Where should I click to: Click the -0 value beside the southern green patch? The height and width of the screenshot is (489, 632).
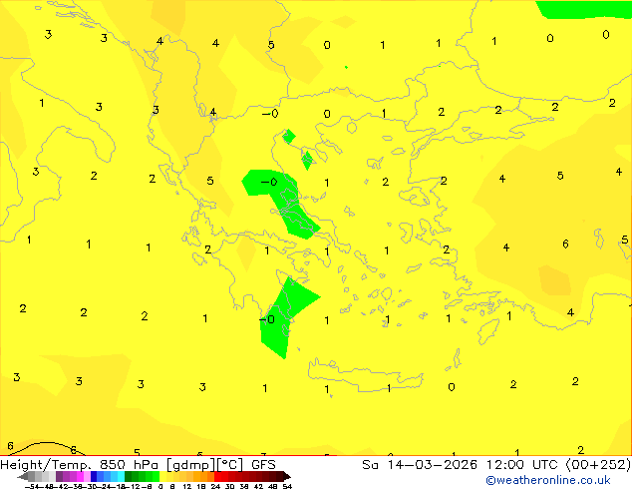click(x=267, y=319)
